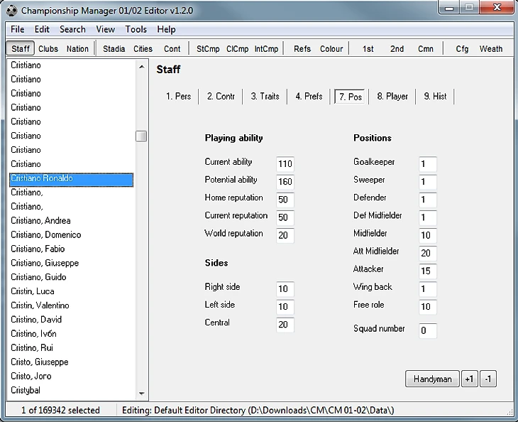Click the Squad number field
Screen dimensions: 518x422
[x=428, y=330]
